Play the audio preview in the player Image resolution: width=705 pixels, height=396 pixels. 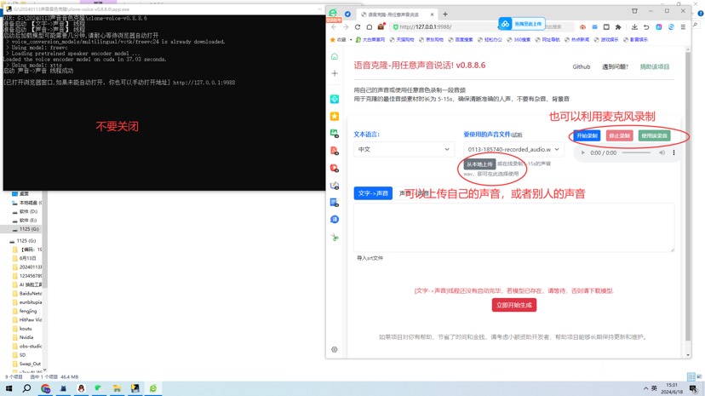[x=584, y=153]
